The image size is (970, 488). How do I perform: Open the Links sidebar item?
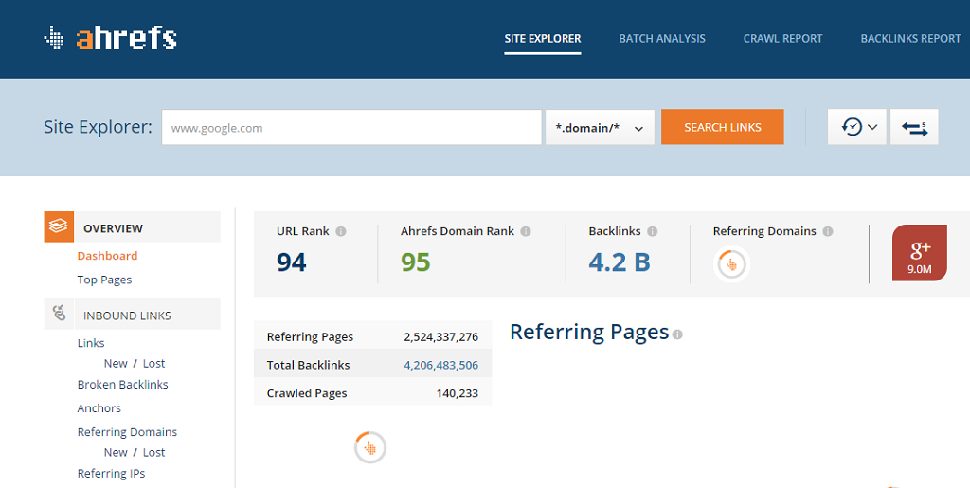point(91,343)
